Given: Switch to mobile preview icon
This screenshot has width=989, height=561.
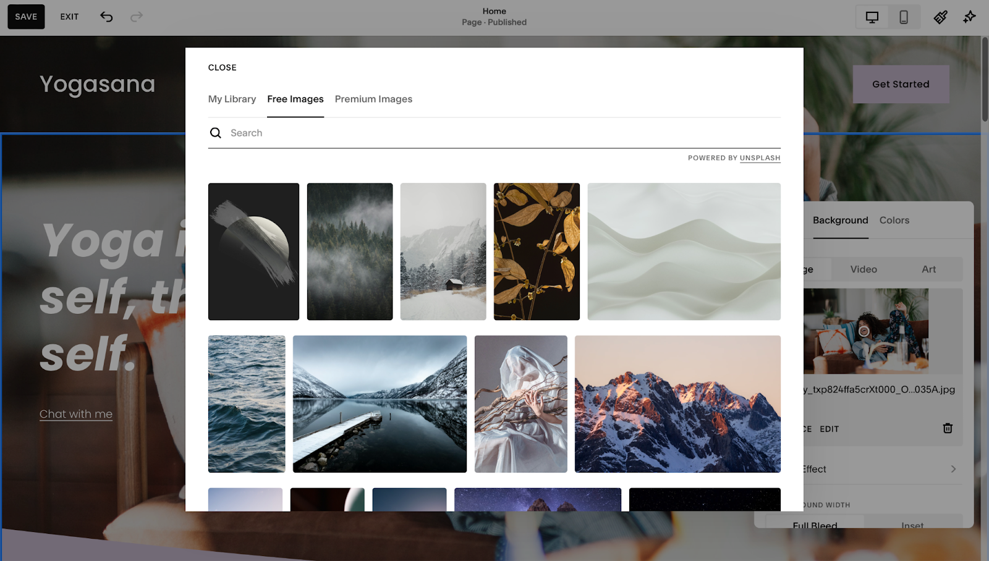Looking at the screenshot, I should pyautogui.click(x=904, y=17).
